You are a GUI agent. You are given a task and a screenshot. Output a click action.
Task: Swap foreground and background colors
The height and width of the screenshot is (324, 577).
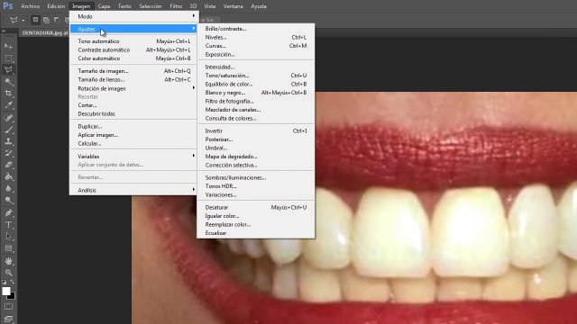pos(13,282)
